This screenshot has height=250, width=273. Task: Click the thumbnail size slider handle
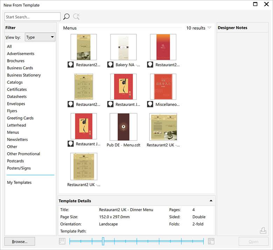pos(103,241)
